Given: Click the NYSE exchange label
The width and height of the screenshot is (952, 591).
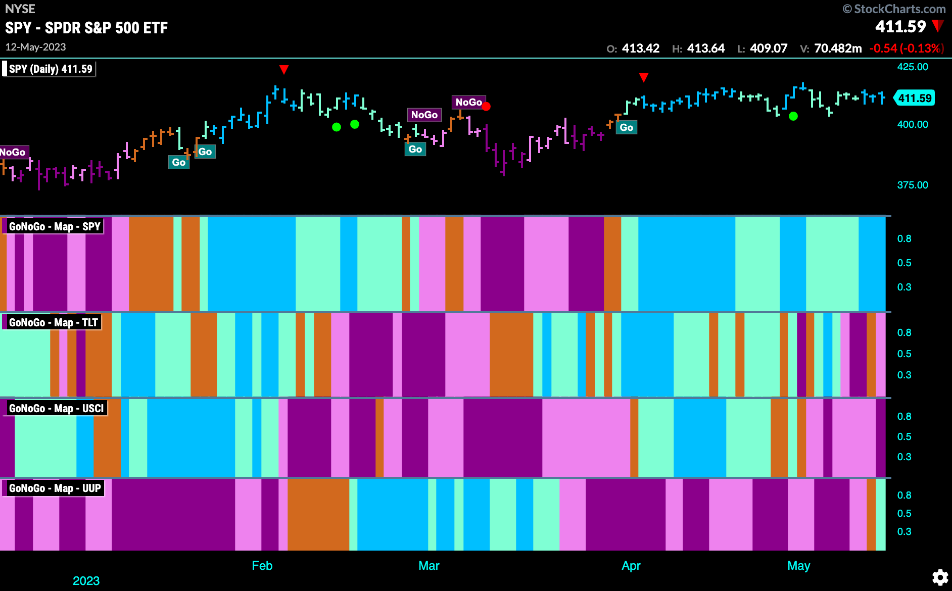Looking at the screenshot, I should (x=20, y=9).
